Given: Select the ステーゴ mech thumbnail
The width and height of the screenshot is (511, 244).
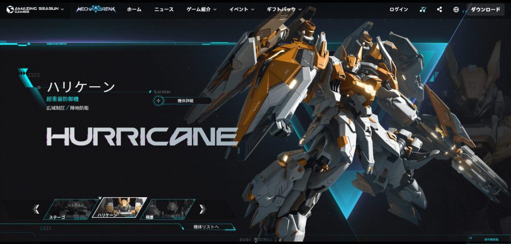Looking at the screenshot, I should click(x=70, y=209).
